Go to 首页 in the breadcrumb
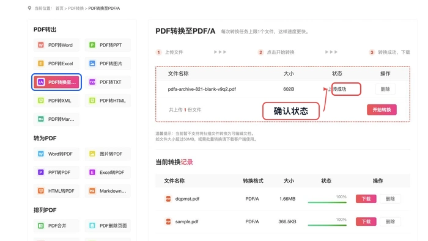This screenshot has width=428, height=241. click(59, 9)
